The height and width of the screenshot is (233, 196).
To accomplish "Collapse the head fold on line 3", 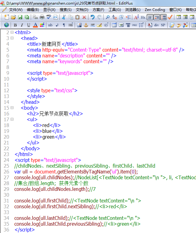I will (x=12, y=38).
